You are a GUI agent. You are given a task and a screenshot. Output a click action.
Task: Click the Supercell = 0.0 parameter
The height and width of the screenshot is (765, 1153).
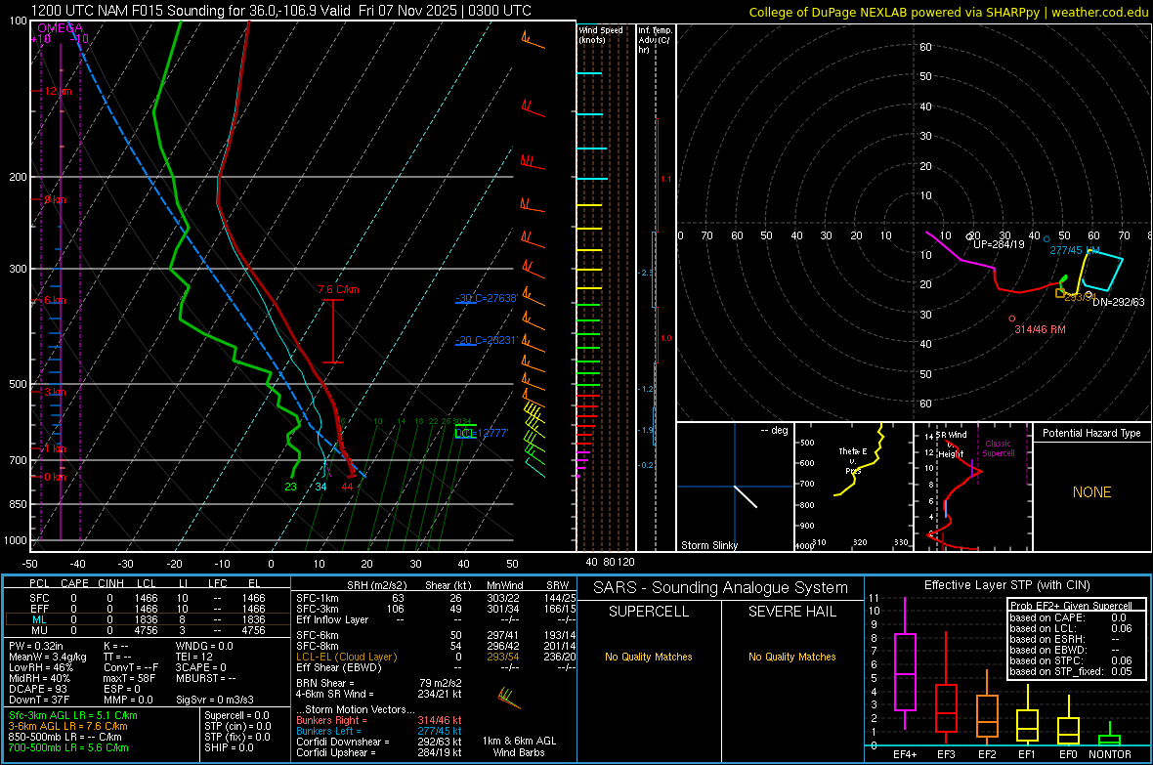[x=236, y=716]
